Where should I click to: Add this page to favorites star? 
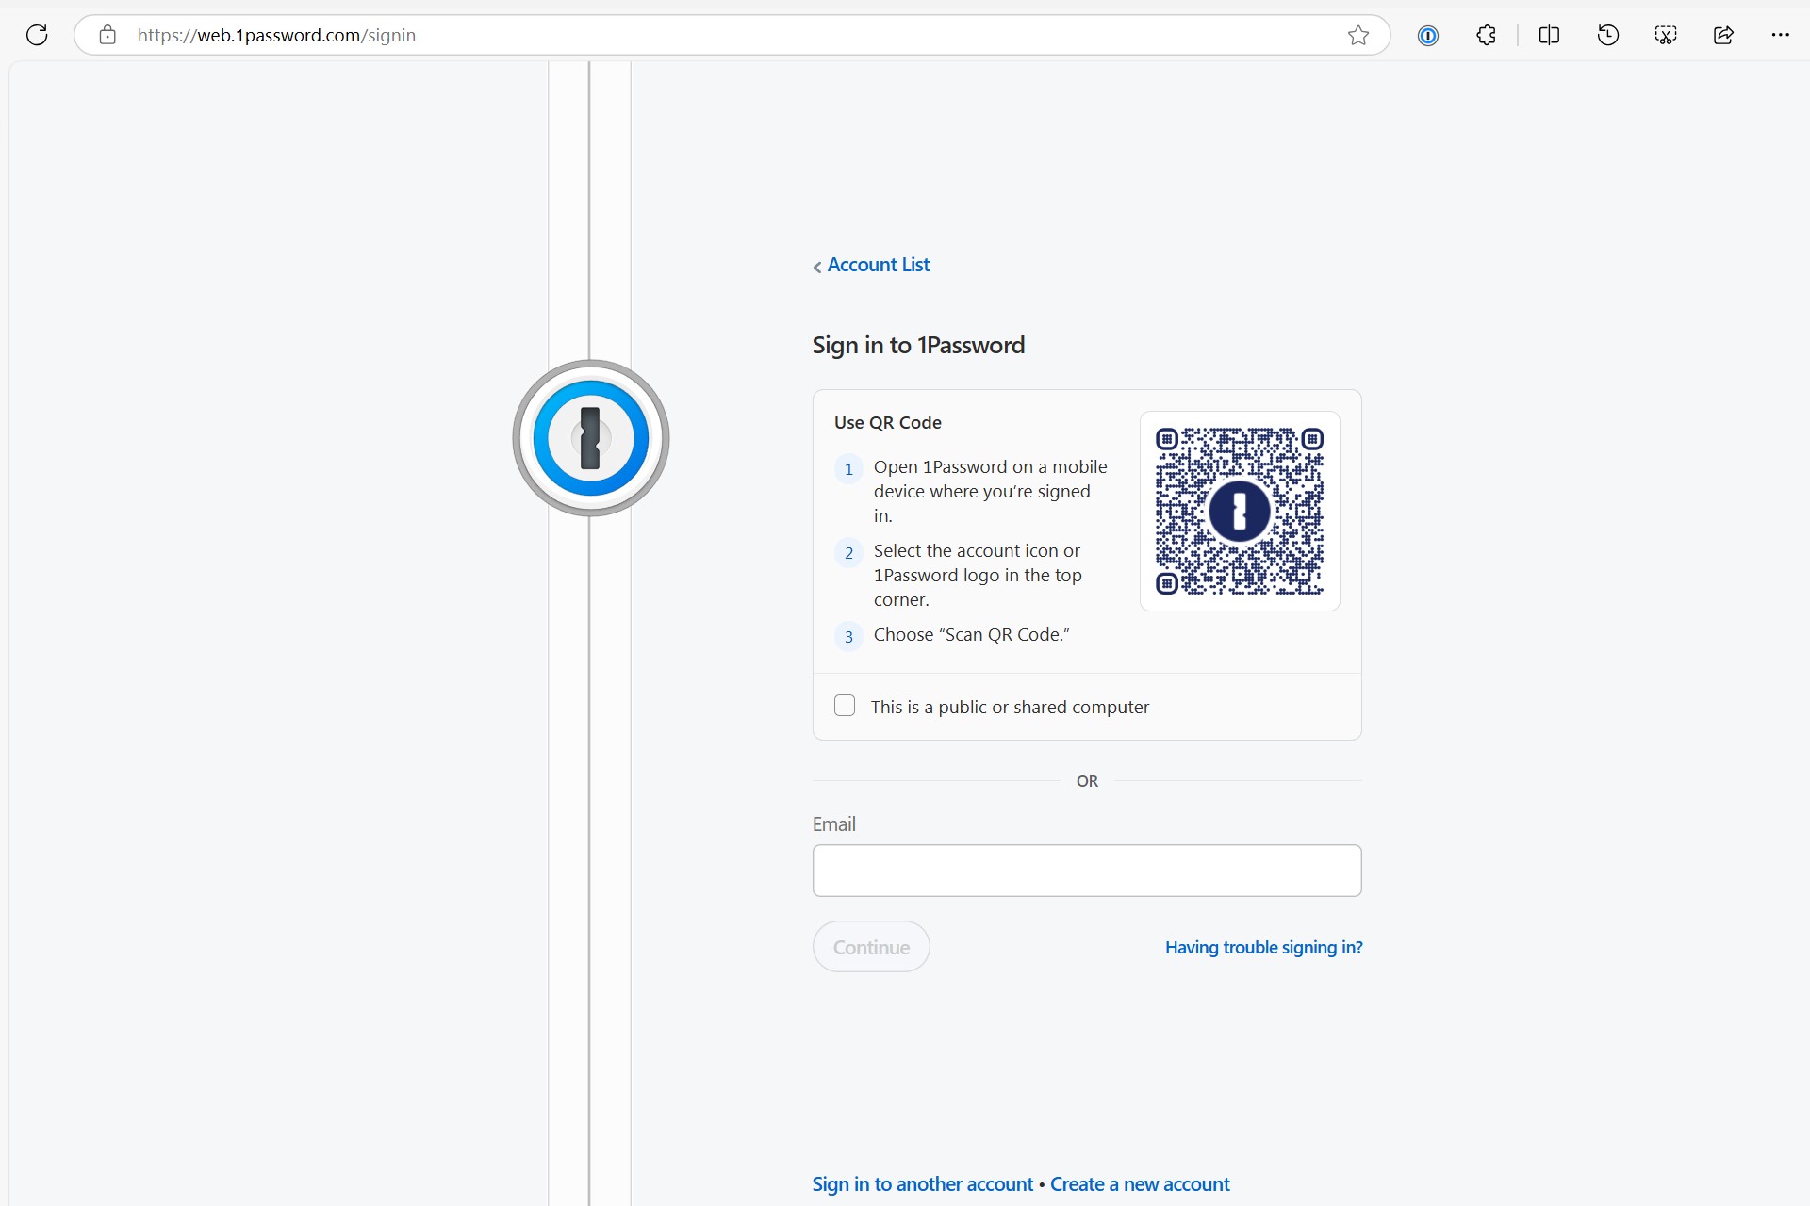point(1357,35)
